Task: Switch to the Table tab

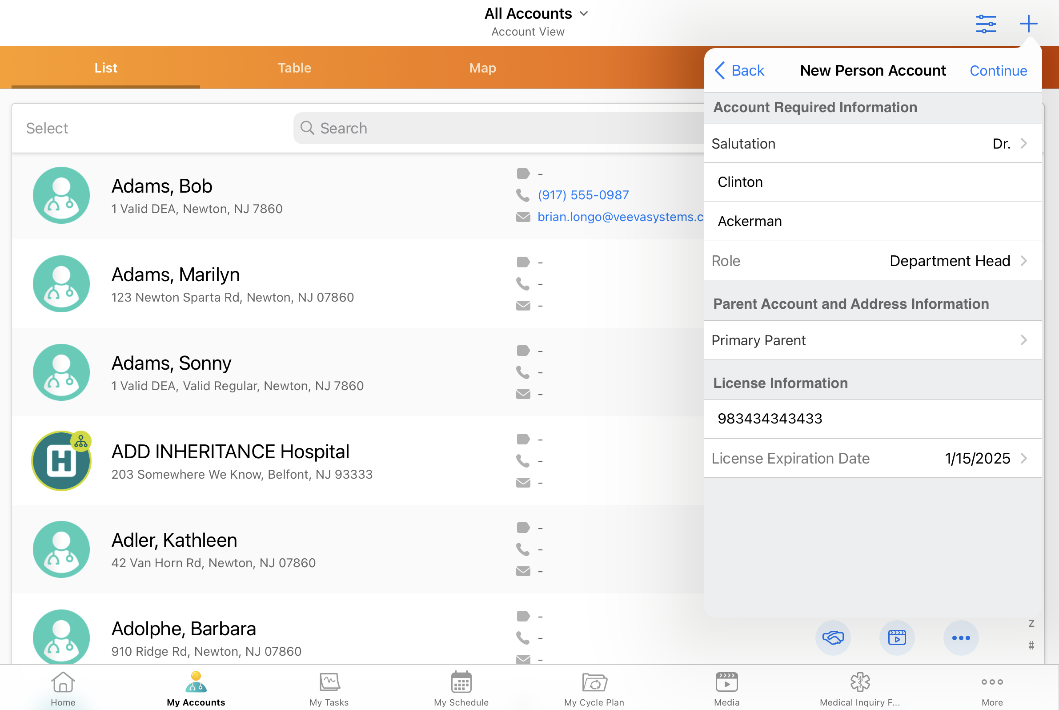Action: click(294, 68)
